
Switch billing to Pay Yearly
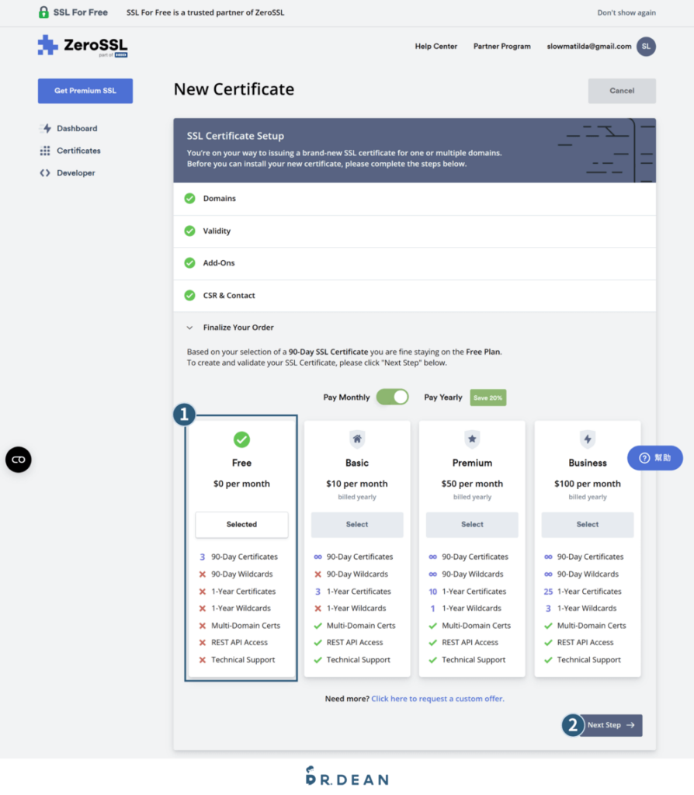(x=442, y=397)
